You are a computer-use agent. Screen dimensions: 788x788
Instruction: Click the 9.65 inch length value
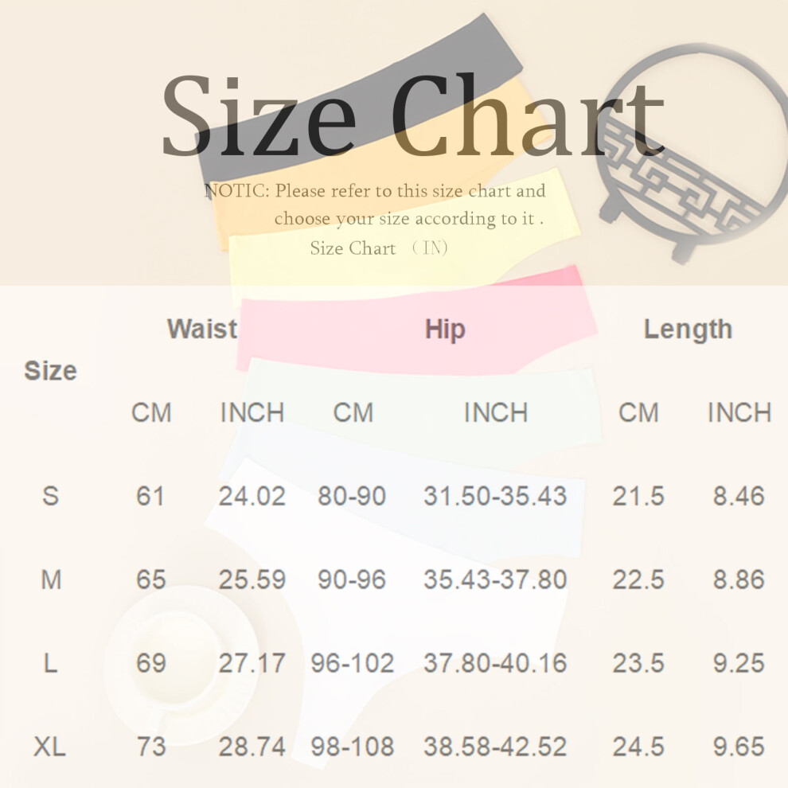coord(739,747)
